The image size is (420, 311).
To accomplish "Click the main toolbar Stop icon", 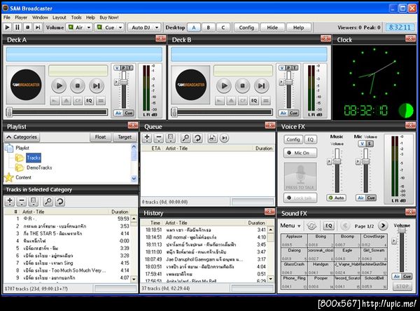I will 27,27.
